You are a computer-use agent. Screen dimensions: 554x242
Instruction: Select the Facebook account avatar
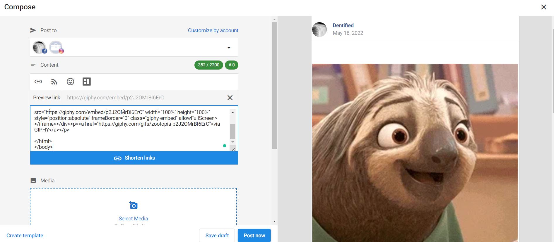tap(40, 47)
